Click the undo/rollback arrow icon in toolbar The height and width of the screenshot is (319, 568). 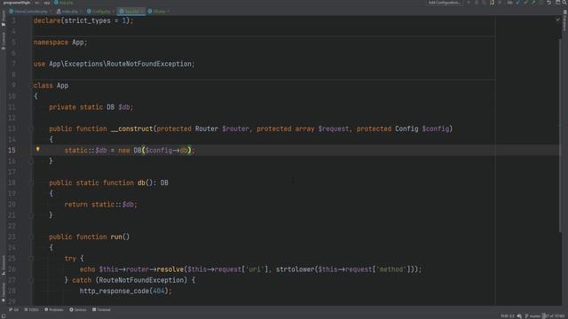pos(549,3)
